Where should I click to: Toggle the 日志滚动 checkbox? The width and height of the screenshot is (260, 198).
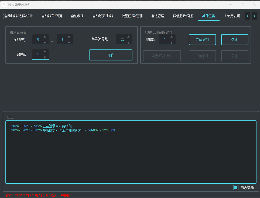[x=236, y=188]
